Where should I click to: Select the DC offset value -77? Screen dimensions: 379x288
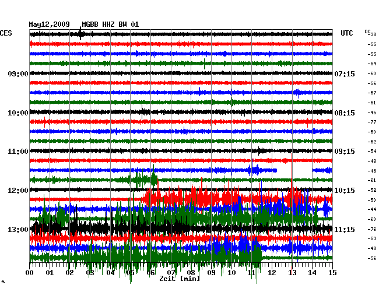point(372,122)
